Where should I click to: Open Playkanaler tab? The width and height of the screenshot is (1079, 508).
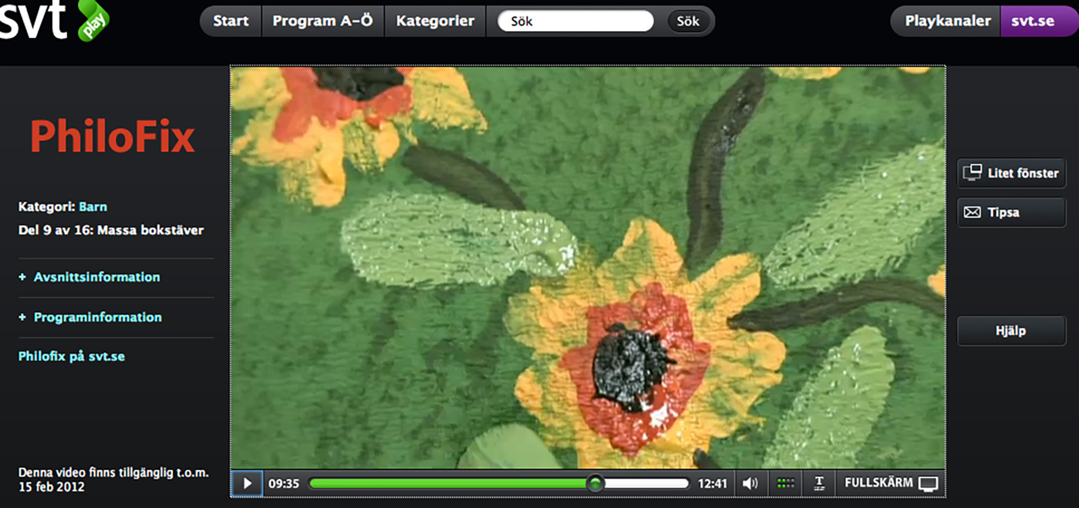[947, 21]
